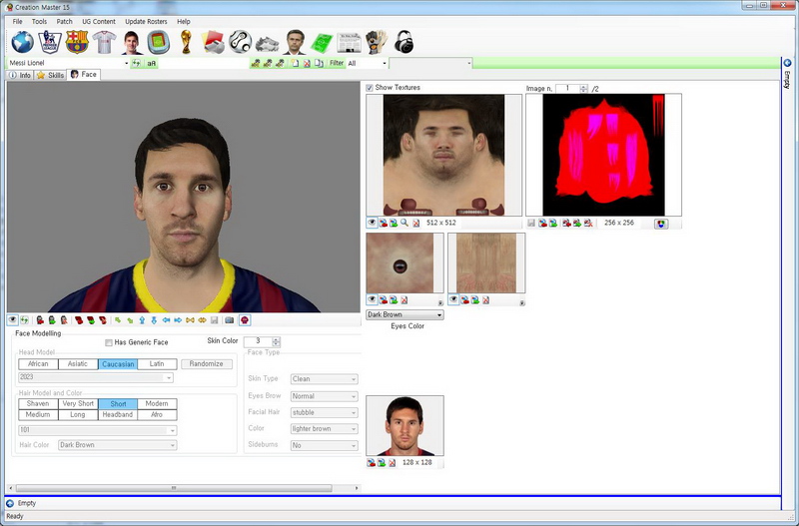
Task: Open the Manager portrait icon in suit
Action: tap(295, 42)
